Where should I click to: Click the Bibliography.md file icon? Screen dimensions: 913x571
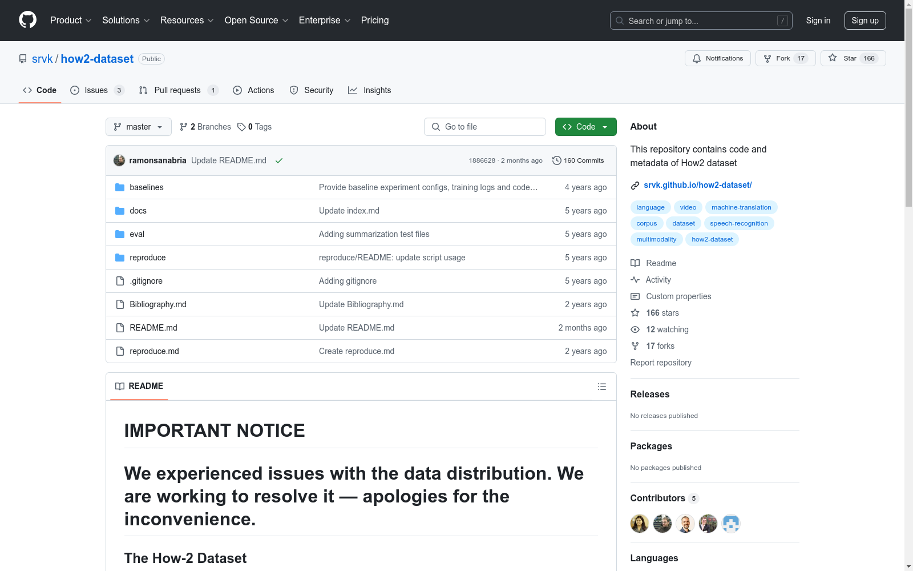tap(120, 304)
